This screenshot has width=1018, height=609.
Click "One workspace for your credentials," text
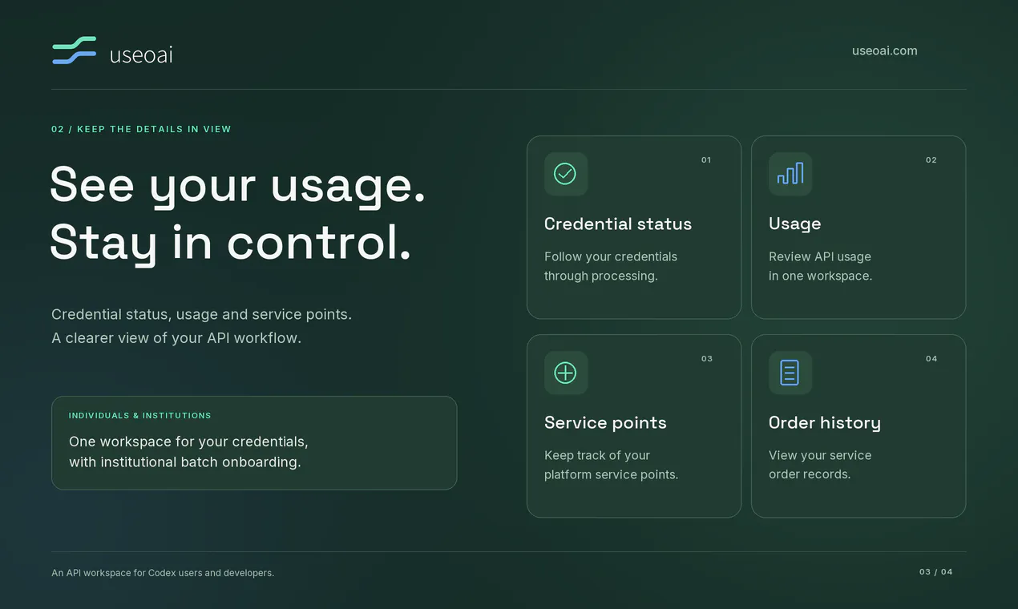188,442
